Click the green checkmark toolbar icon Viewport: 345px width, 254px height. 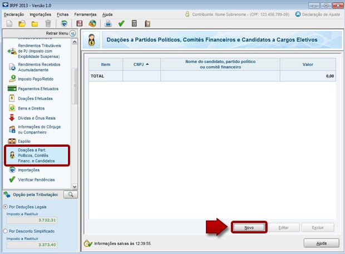[x=121, y=23]
